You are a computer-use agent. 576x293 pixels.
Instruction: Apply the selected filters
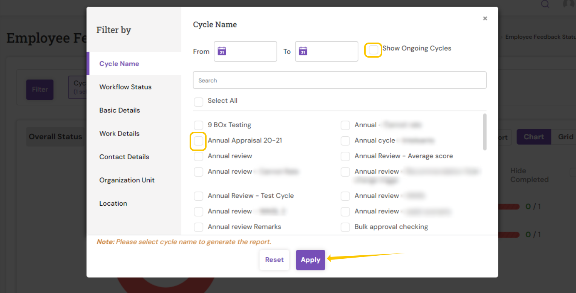(311, 260)
